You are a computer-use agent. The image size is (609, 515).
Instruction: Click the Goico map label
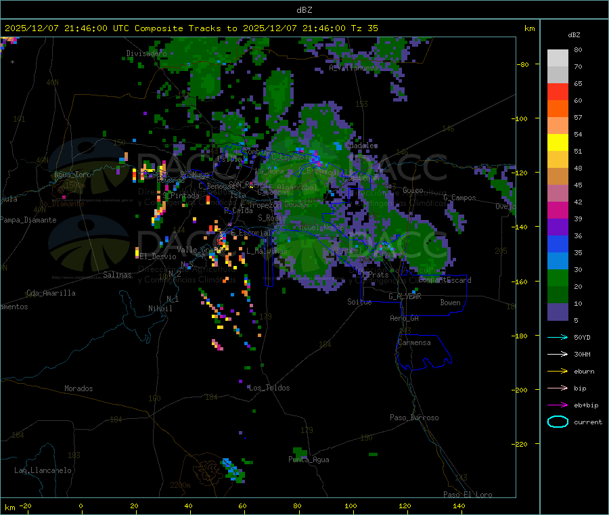pos(413,190)
